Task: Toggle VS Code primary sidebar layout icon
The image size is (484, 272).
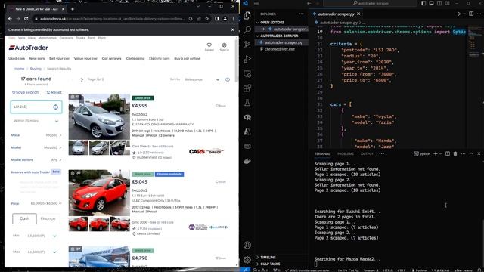Action: (x=423, y=3)
